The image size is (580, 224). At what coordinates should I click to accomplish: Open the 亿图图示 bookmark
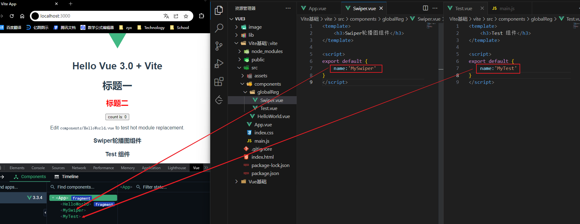(x=37, y=27)
